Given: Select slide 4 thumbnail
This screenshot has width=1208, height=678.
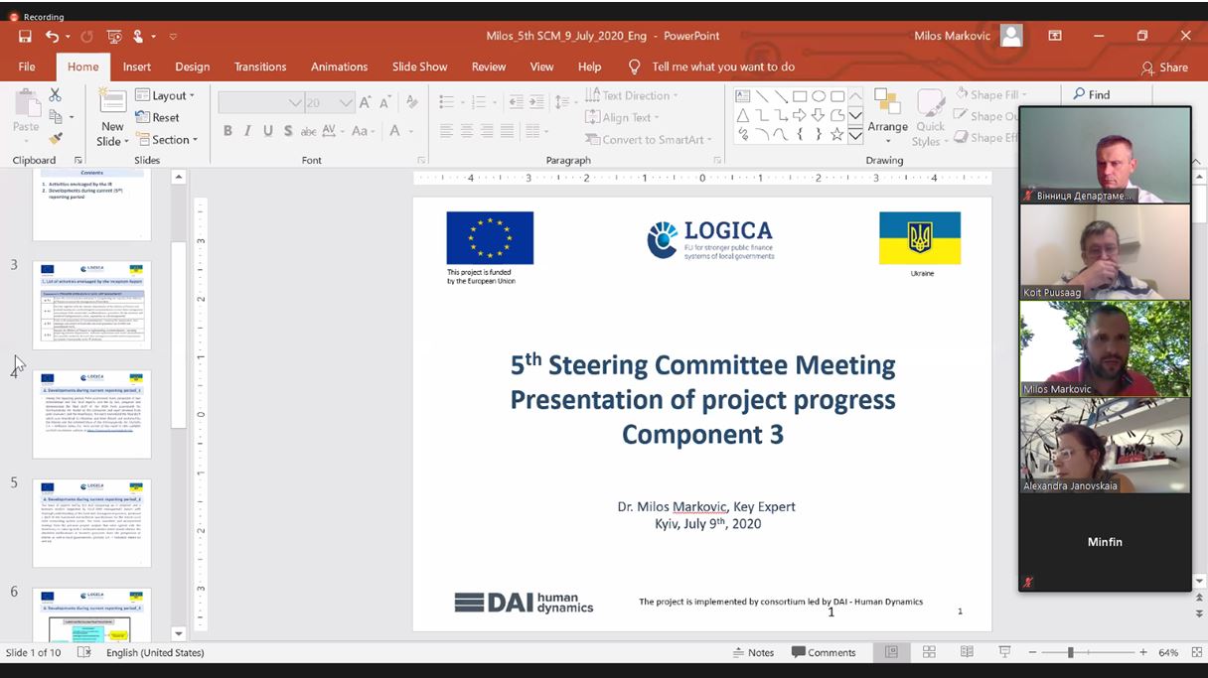Looking at the screenshot, I should click(91, 414).
